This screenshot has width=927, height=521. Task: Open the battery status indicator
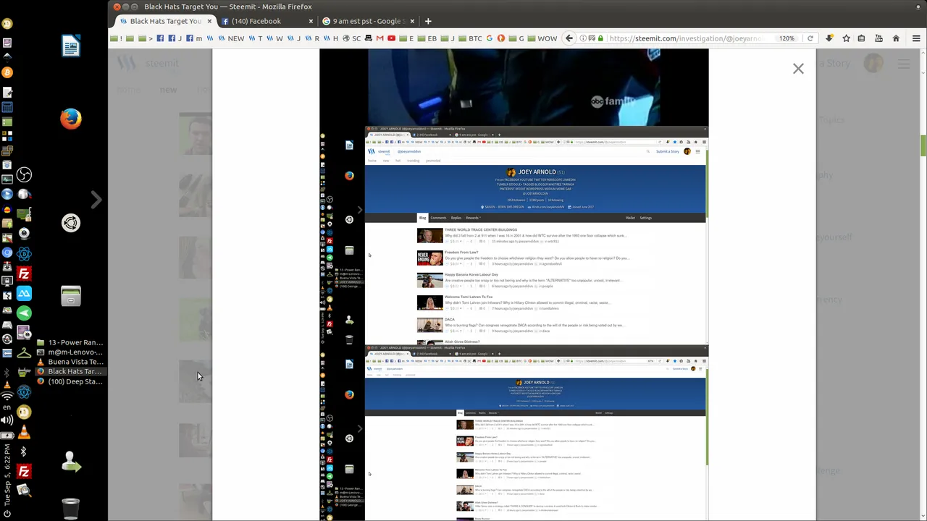point(7,435)
